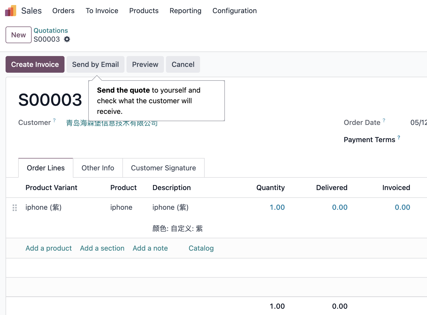Viewport: 427px width, 315px height.
Task: Grab the drag handle on the iphone line
Action: tap(15, 208)
